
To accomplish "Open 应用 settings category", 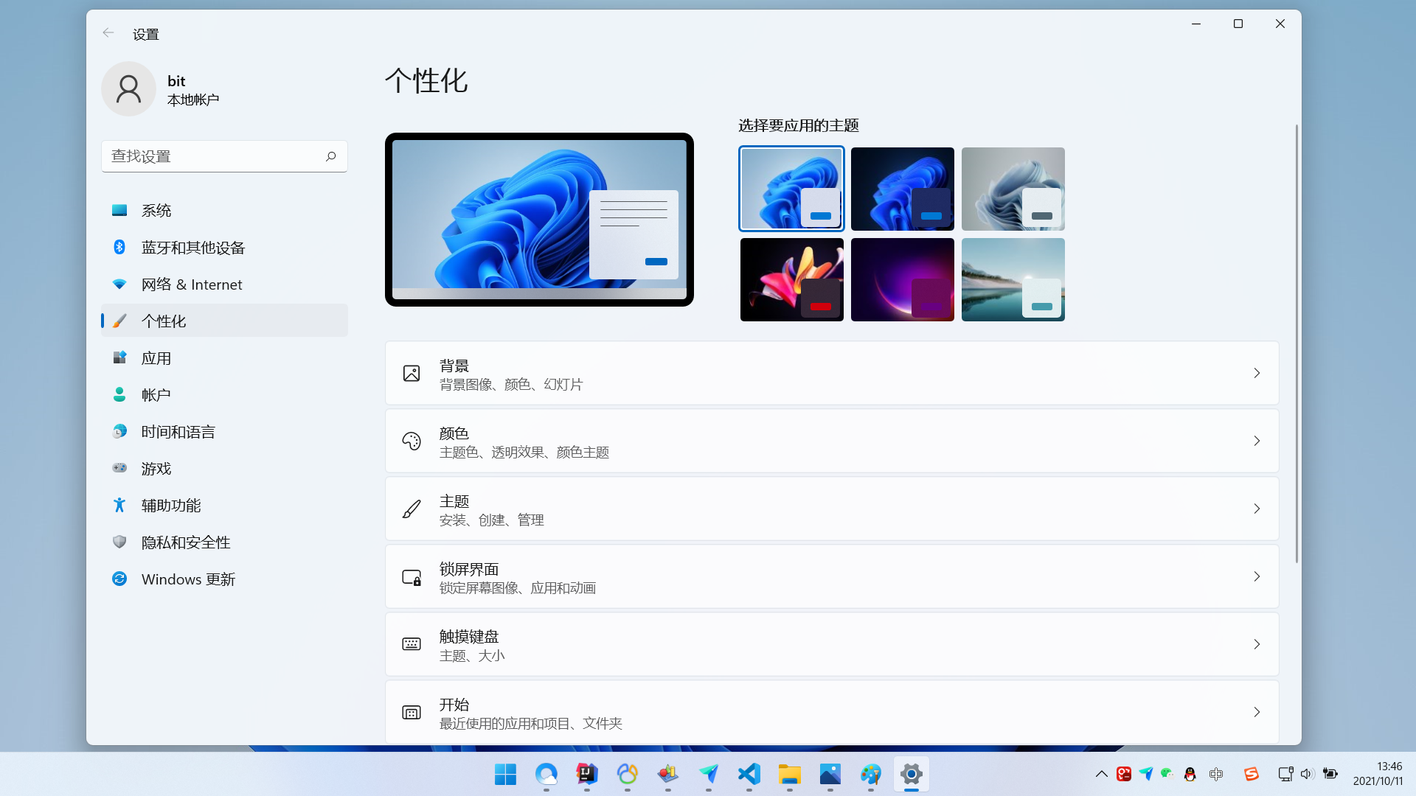I will pos(224,358).
